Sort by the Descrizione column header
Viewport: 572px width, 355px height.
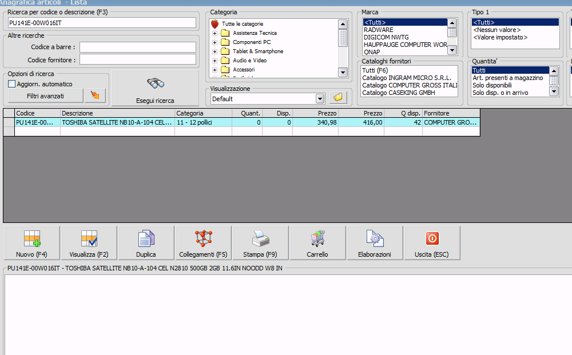117,113
